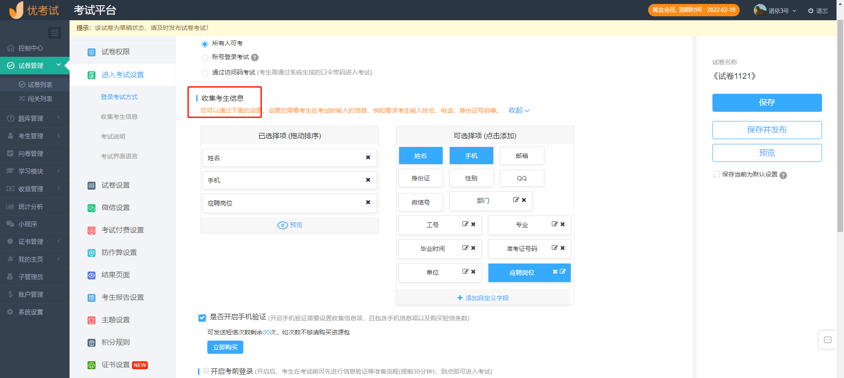Select 通过访问码考试 radio option
This screenshot has width=844, height=378.
pyautogui.click(x=205, y=73)
